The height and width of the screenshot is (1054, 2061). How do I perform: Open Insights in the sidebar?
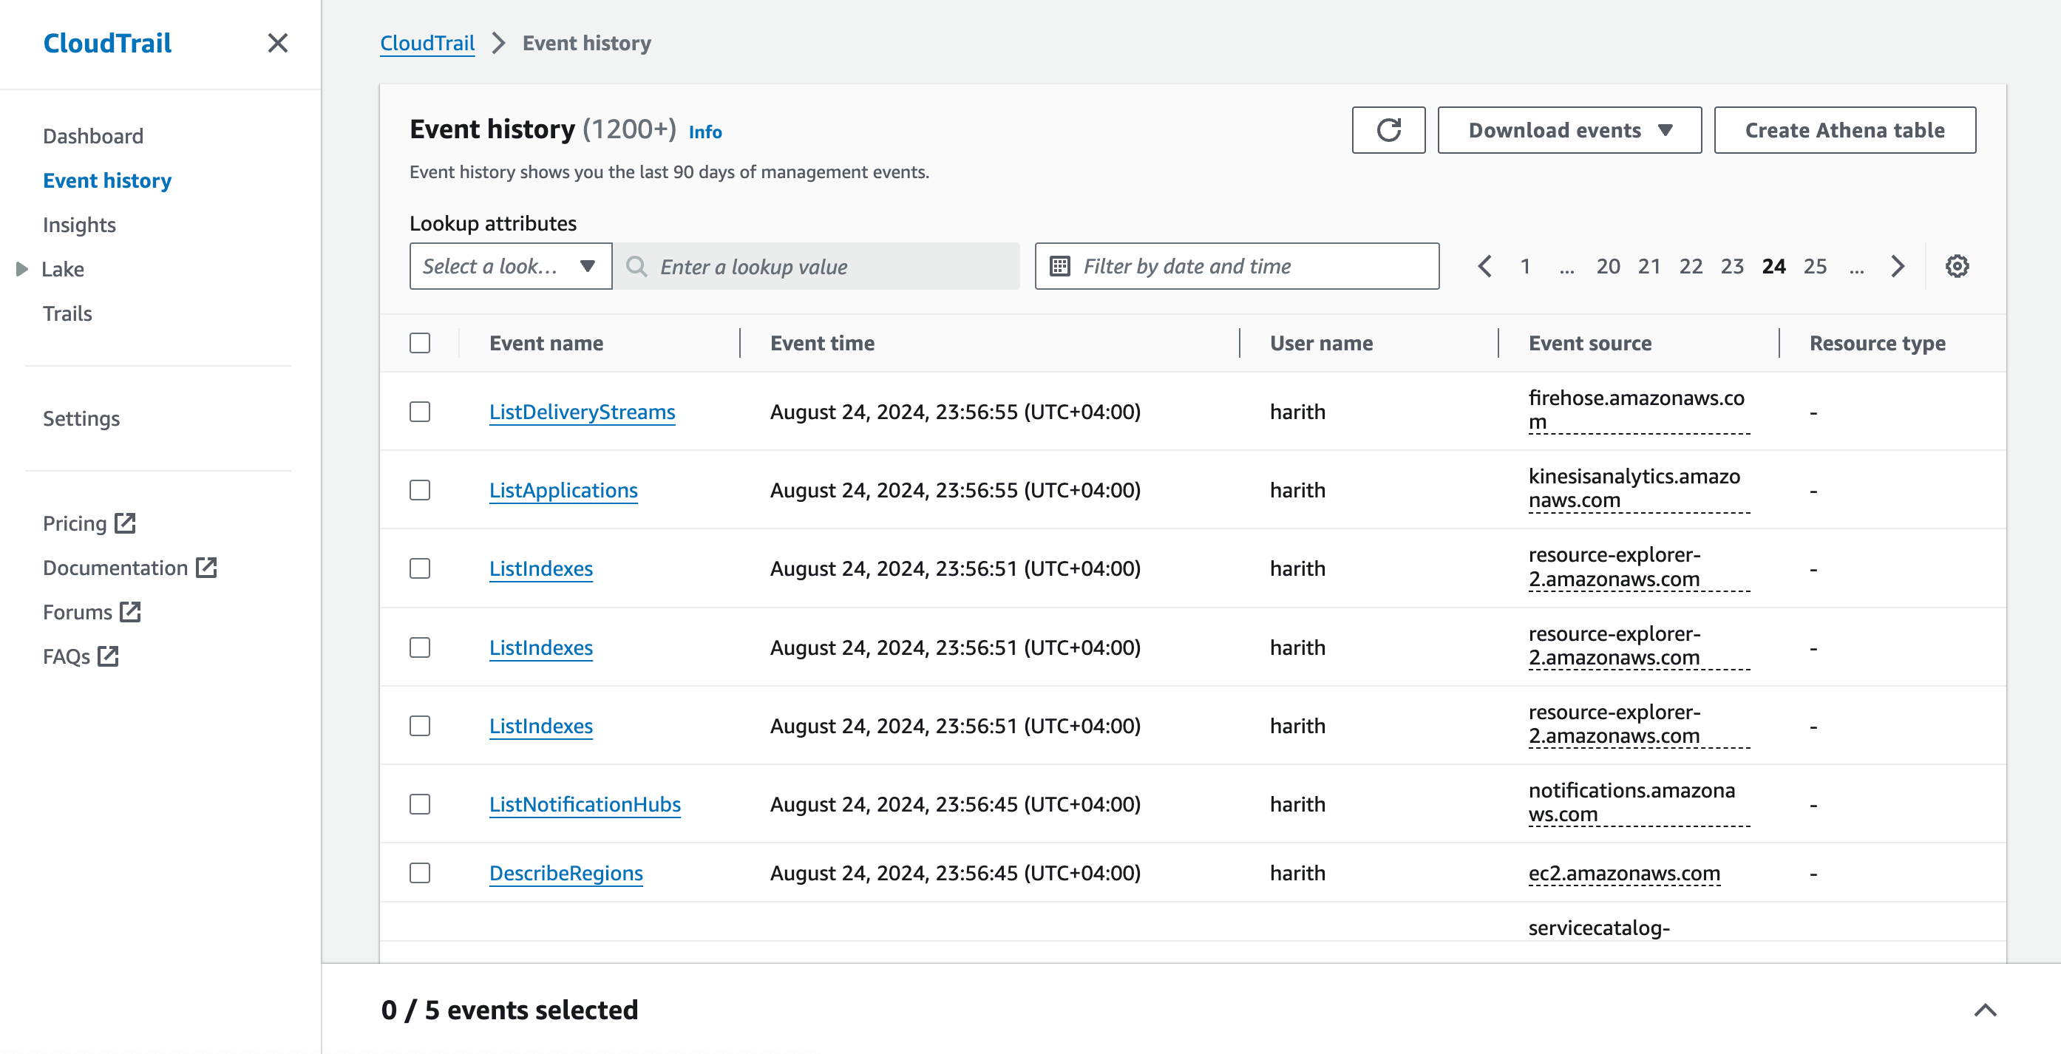[x=79, y=225]
